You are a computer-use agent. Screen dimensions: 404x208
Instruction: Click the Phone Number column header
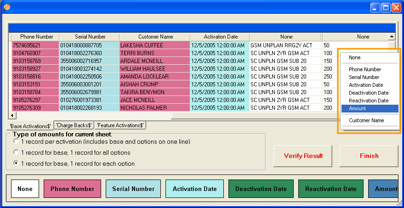35,37
